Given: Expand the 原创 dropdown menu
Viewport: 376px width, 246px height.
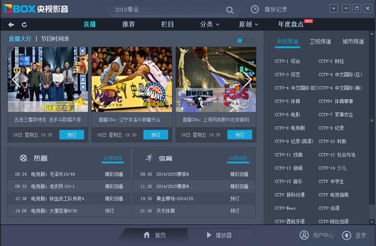Looking at the screenshot, I should 249,24.
